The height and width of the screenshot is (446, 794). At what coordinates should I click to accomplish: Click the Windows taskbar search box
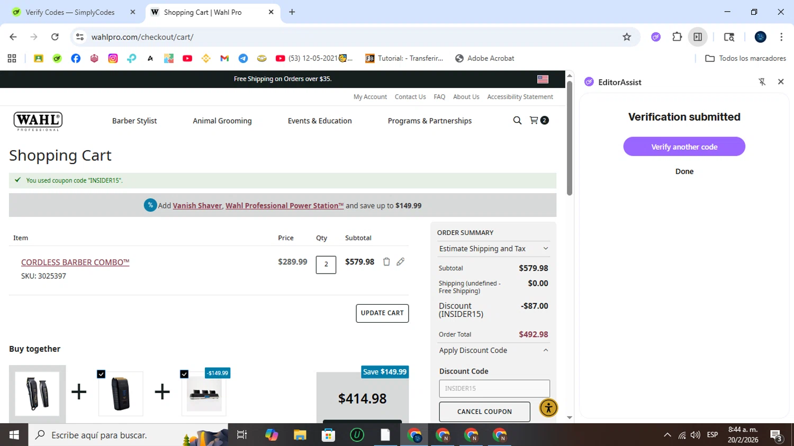click(128, 435)
